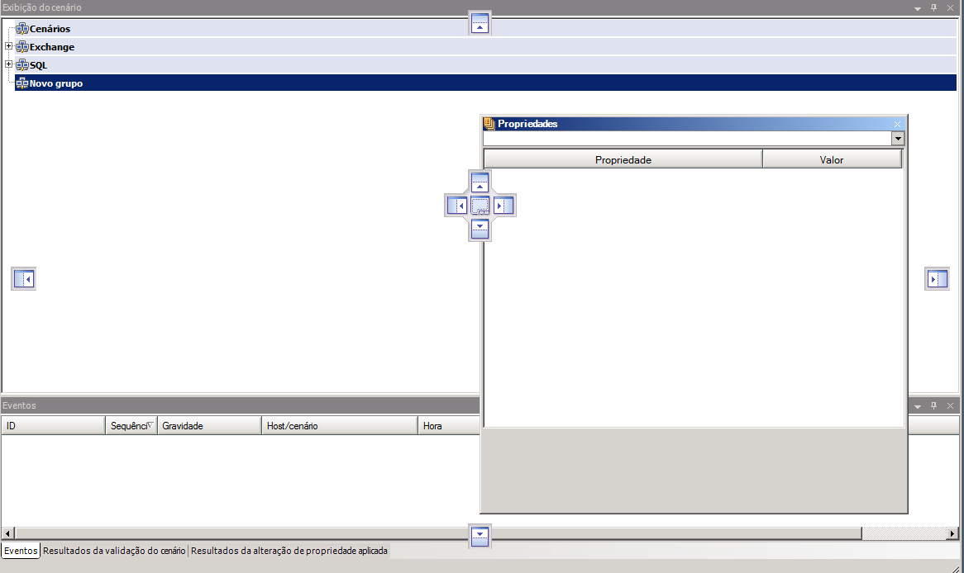The image size is (964, 573).
Task: Expand the SQL group node
Action: coord(8,64)
